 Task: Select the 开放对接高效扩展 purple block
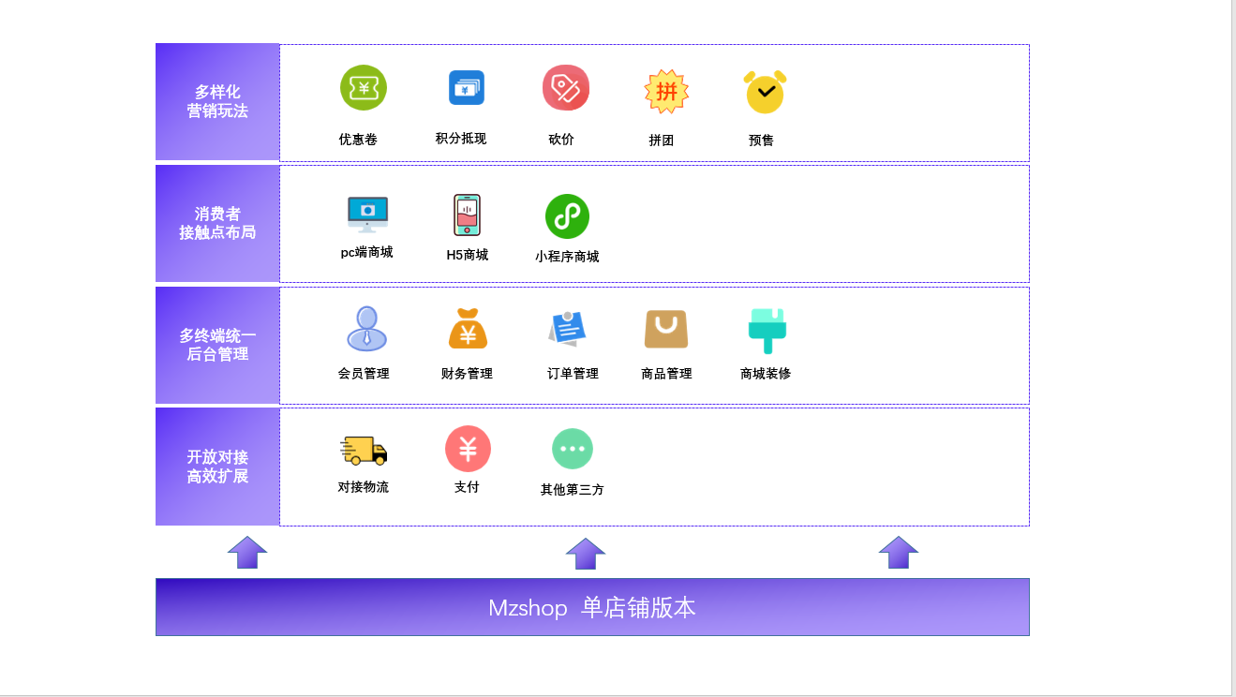217,467
